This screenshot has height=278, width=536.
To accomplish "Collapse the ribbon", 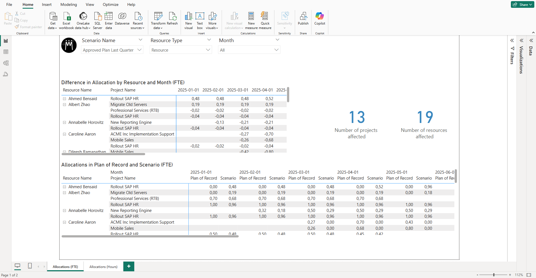I will point(533,33).
